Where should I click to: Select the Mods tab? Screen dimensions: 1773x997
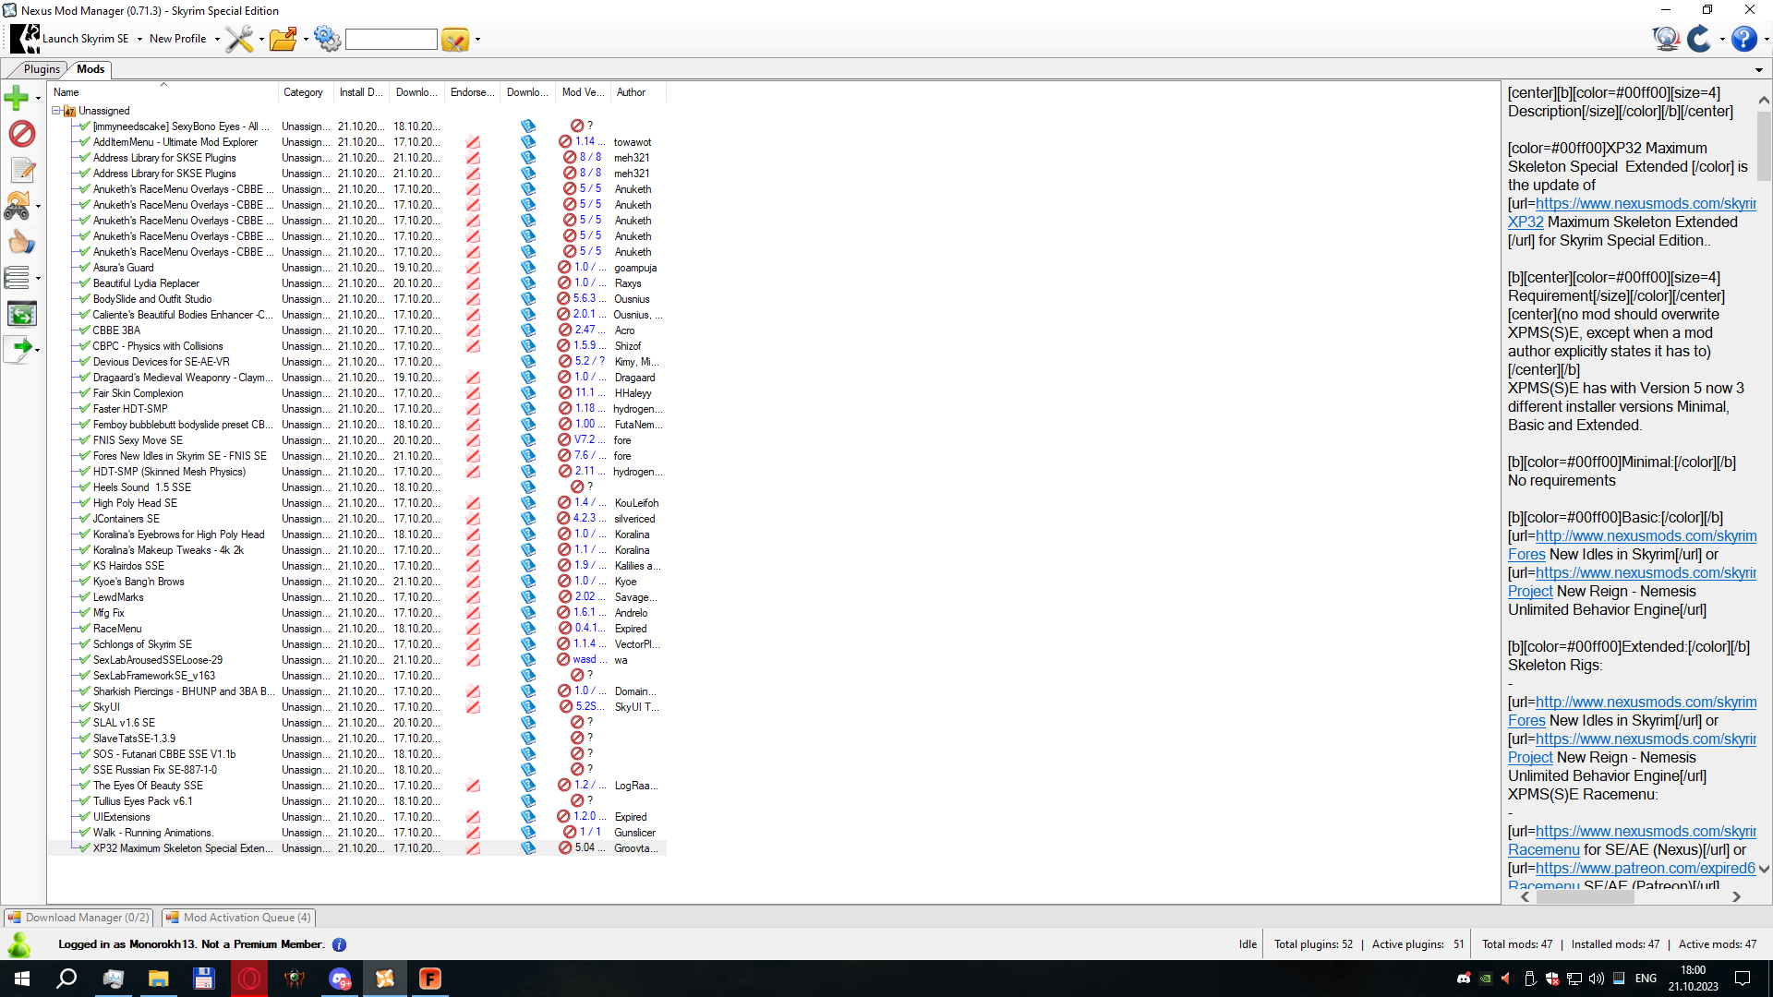pyautogui.click(x=90, y=69)
